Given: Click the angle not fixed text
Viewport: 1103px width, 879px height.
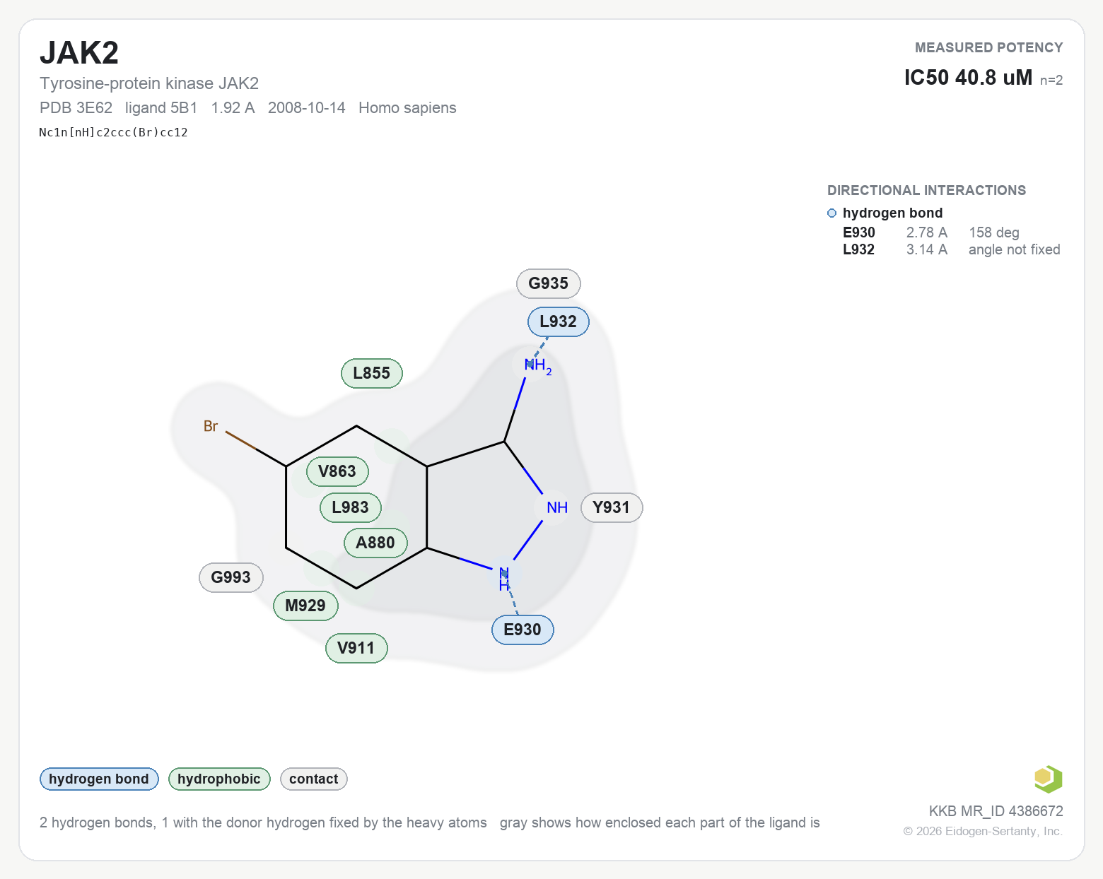Looking at the screenshot, I should click(1015, 249).
